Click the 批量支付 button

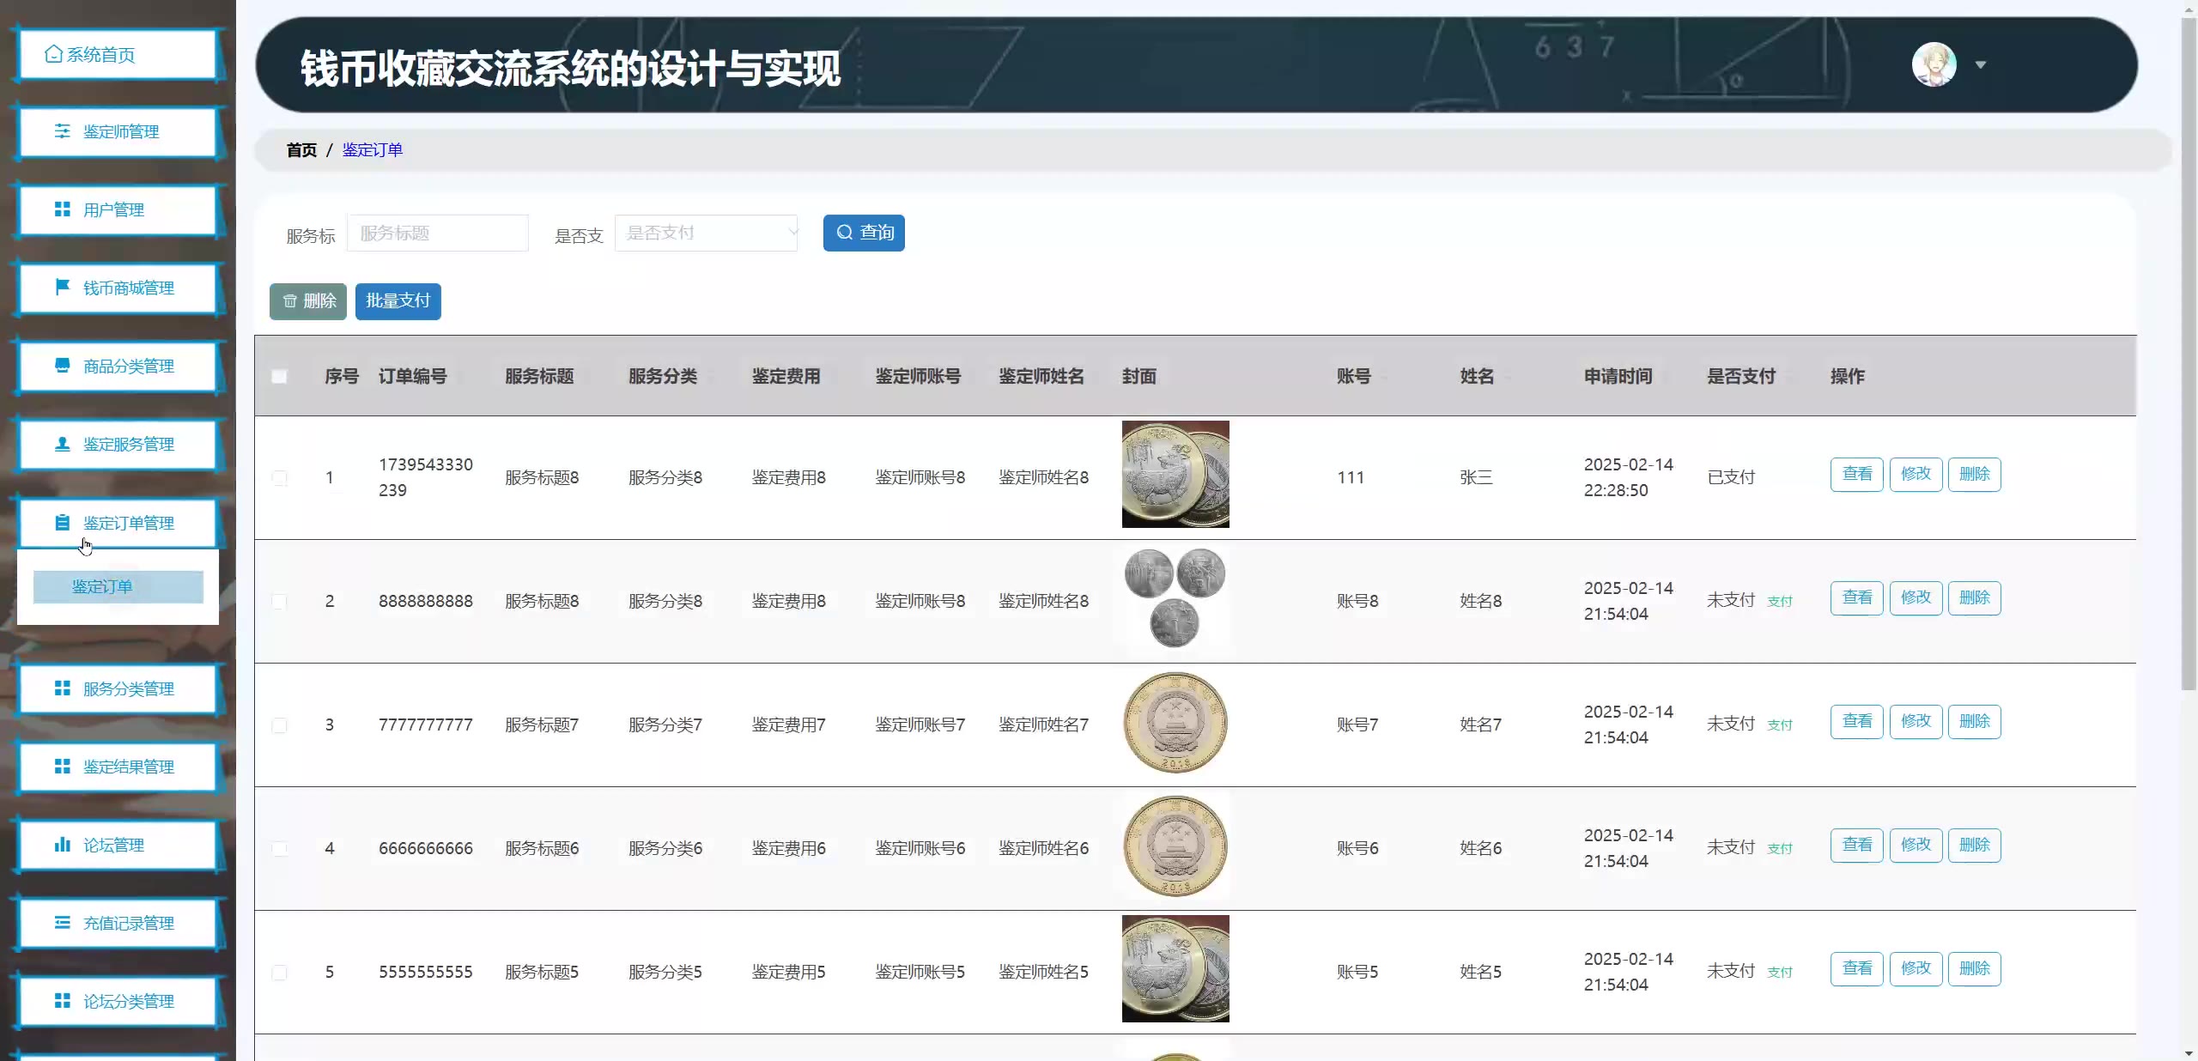coord(398,301)
